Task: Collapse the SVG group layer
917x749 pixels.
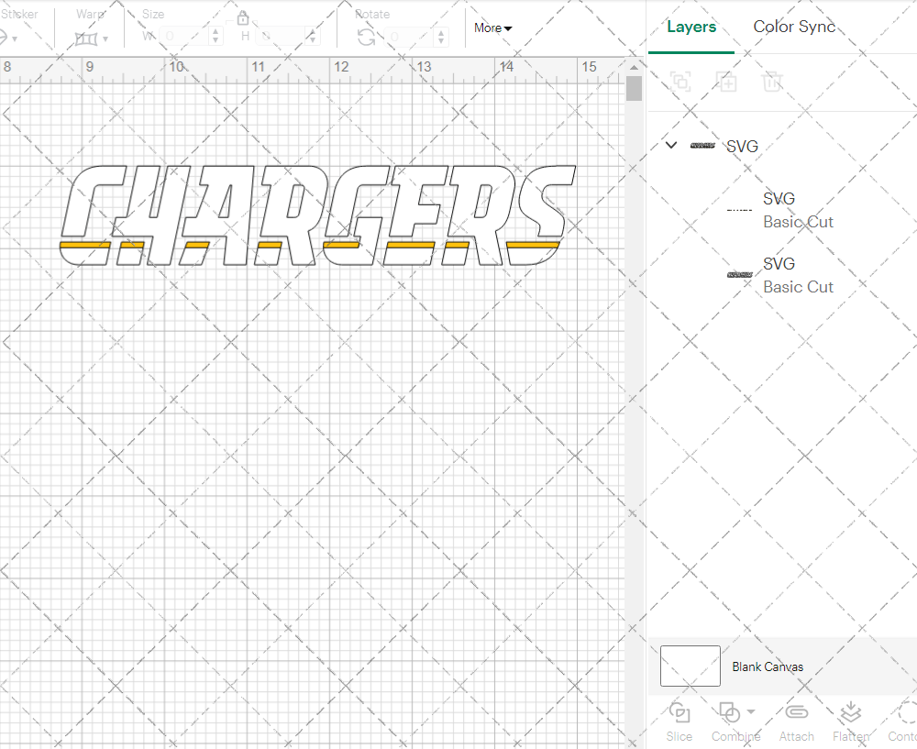Action: coord(671,145)
